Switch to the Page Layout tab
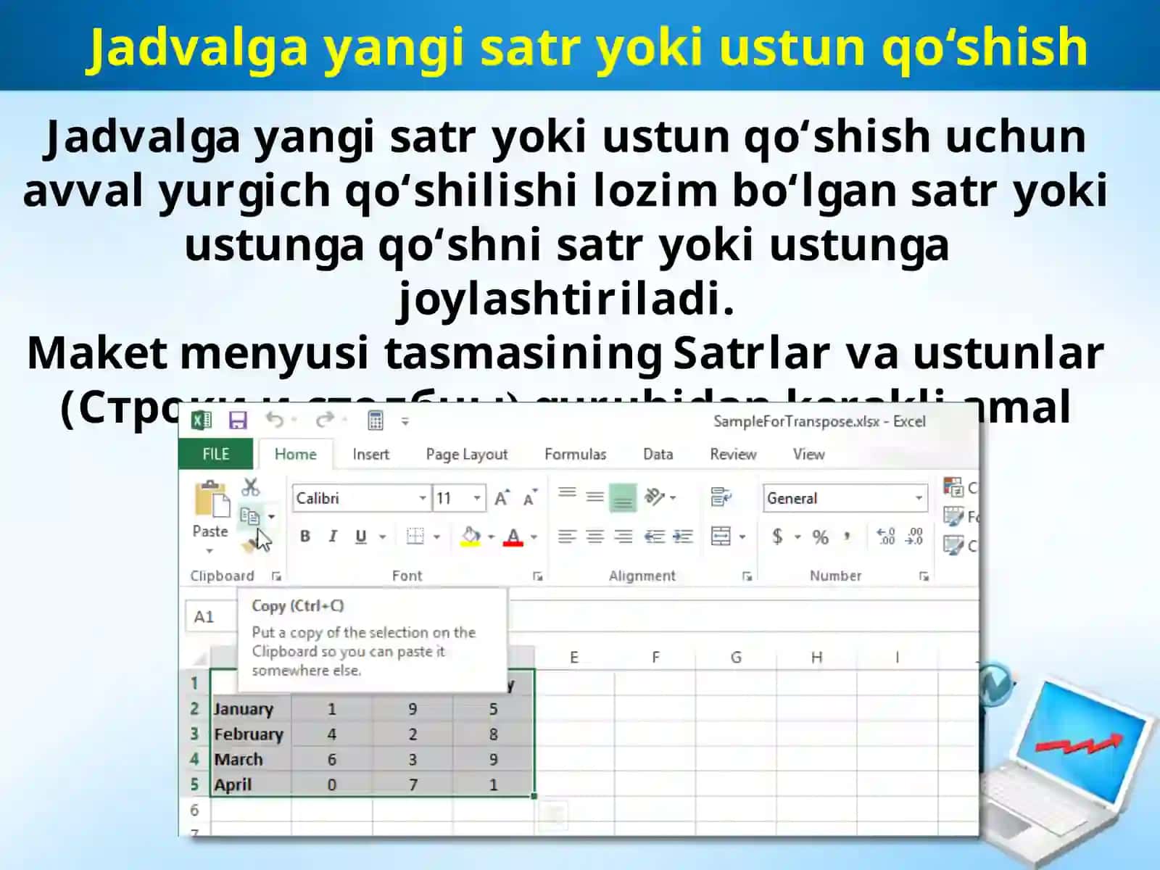This screenshot has height=870, width=1160. click(x=467, y=454)
